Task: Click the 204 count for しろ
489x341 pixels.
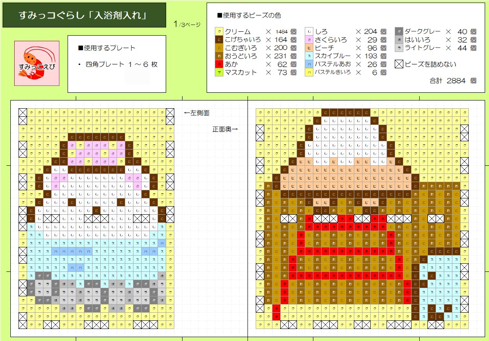Action: click(x=371, y=31)
